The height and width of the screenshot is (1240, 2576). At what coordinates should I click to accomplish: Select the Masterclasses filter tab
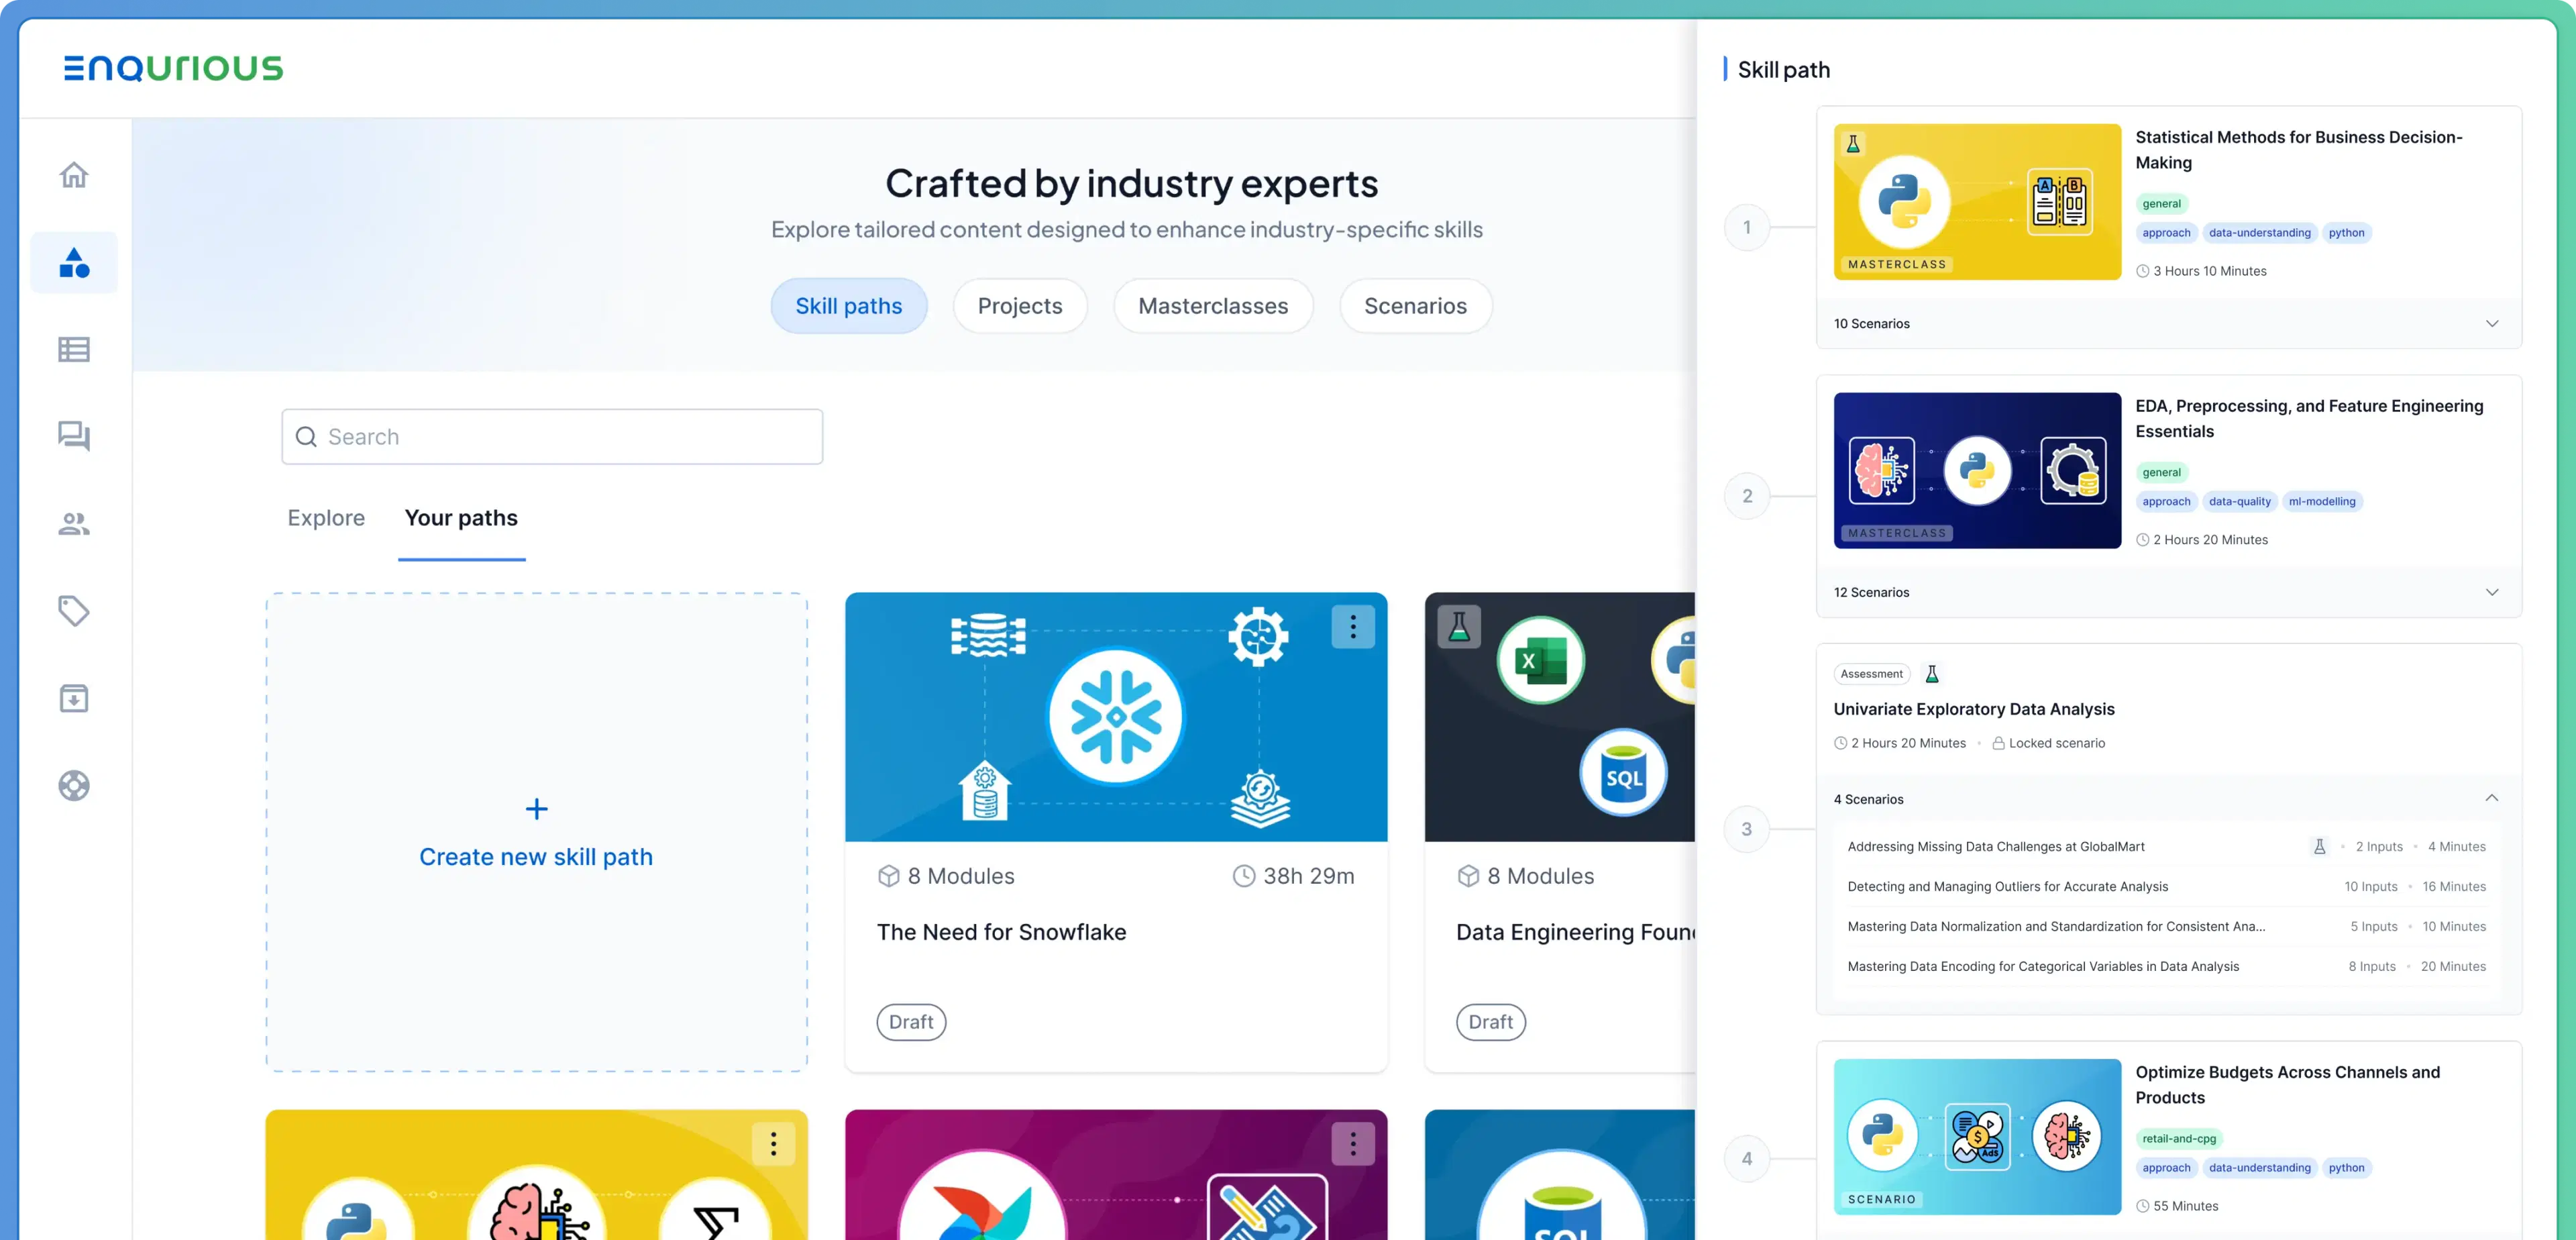[x=1212, y=306]
